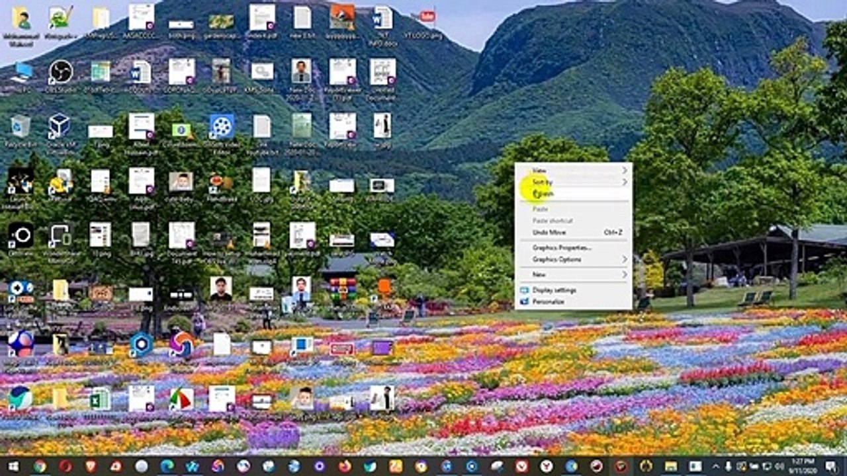
Task: Click the volume speaker tray icon
Action: (x=779, y=466)
